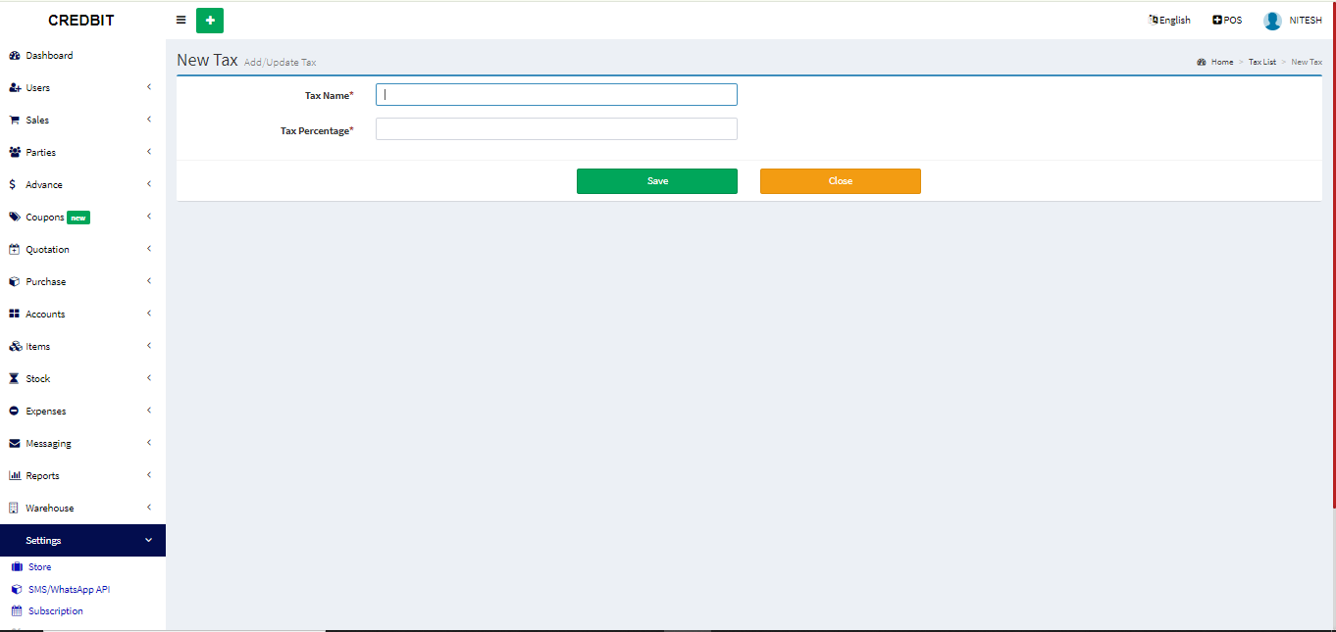The width and height of the screenshot is (1336, 632).
Task: Open the NITESH user name menu
Action: click(x=1306, y=21)
